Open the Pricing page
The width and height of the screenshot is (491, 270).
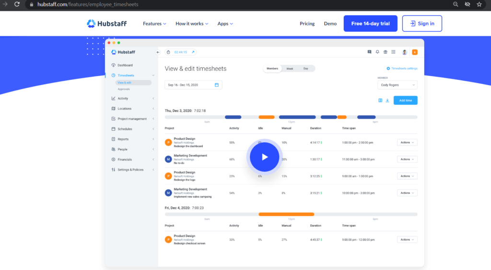click(x=307, y=23)
